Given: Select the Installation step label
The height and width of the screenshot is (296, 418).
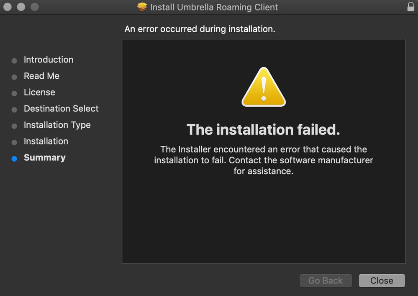Looking at the screenshot, I should pyautogui.click(x=46, y=141).
